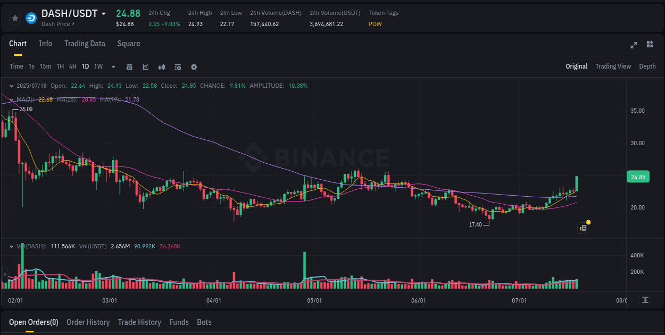This screenshot has height=335, width=665.
Task: Open the extra timeframes dropdown arrow
Action: click(x=113, y=67)
